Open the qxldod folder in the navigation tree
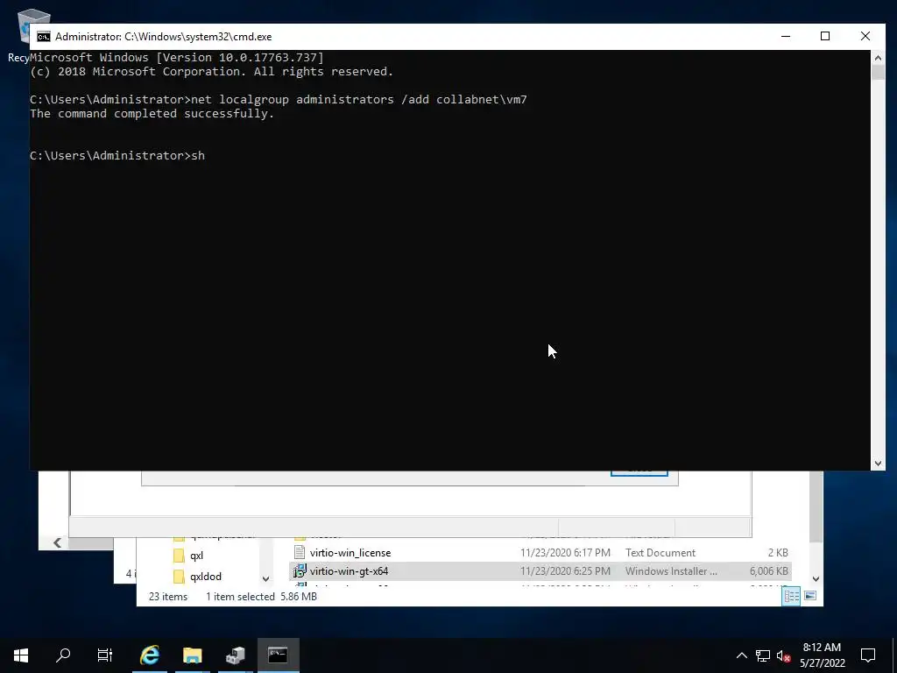This screenshot has height=673, width=897. pos(205,577)
